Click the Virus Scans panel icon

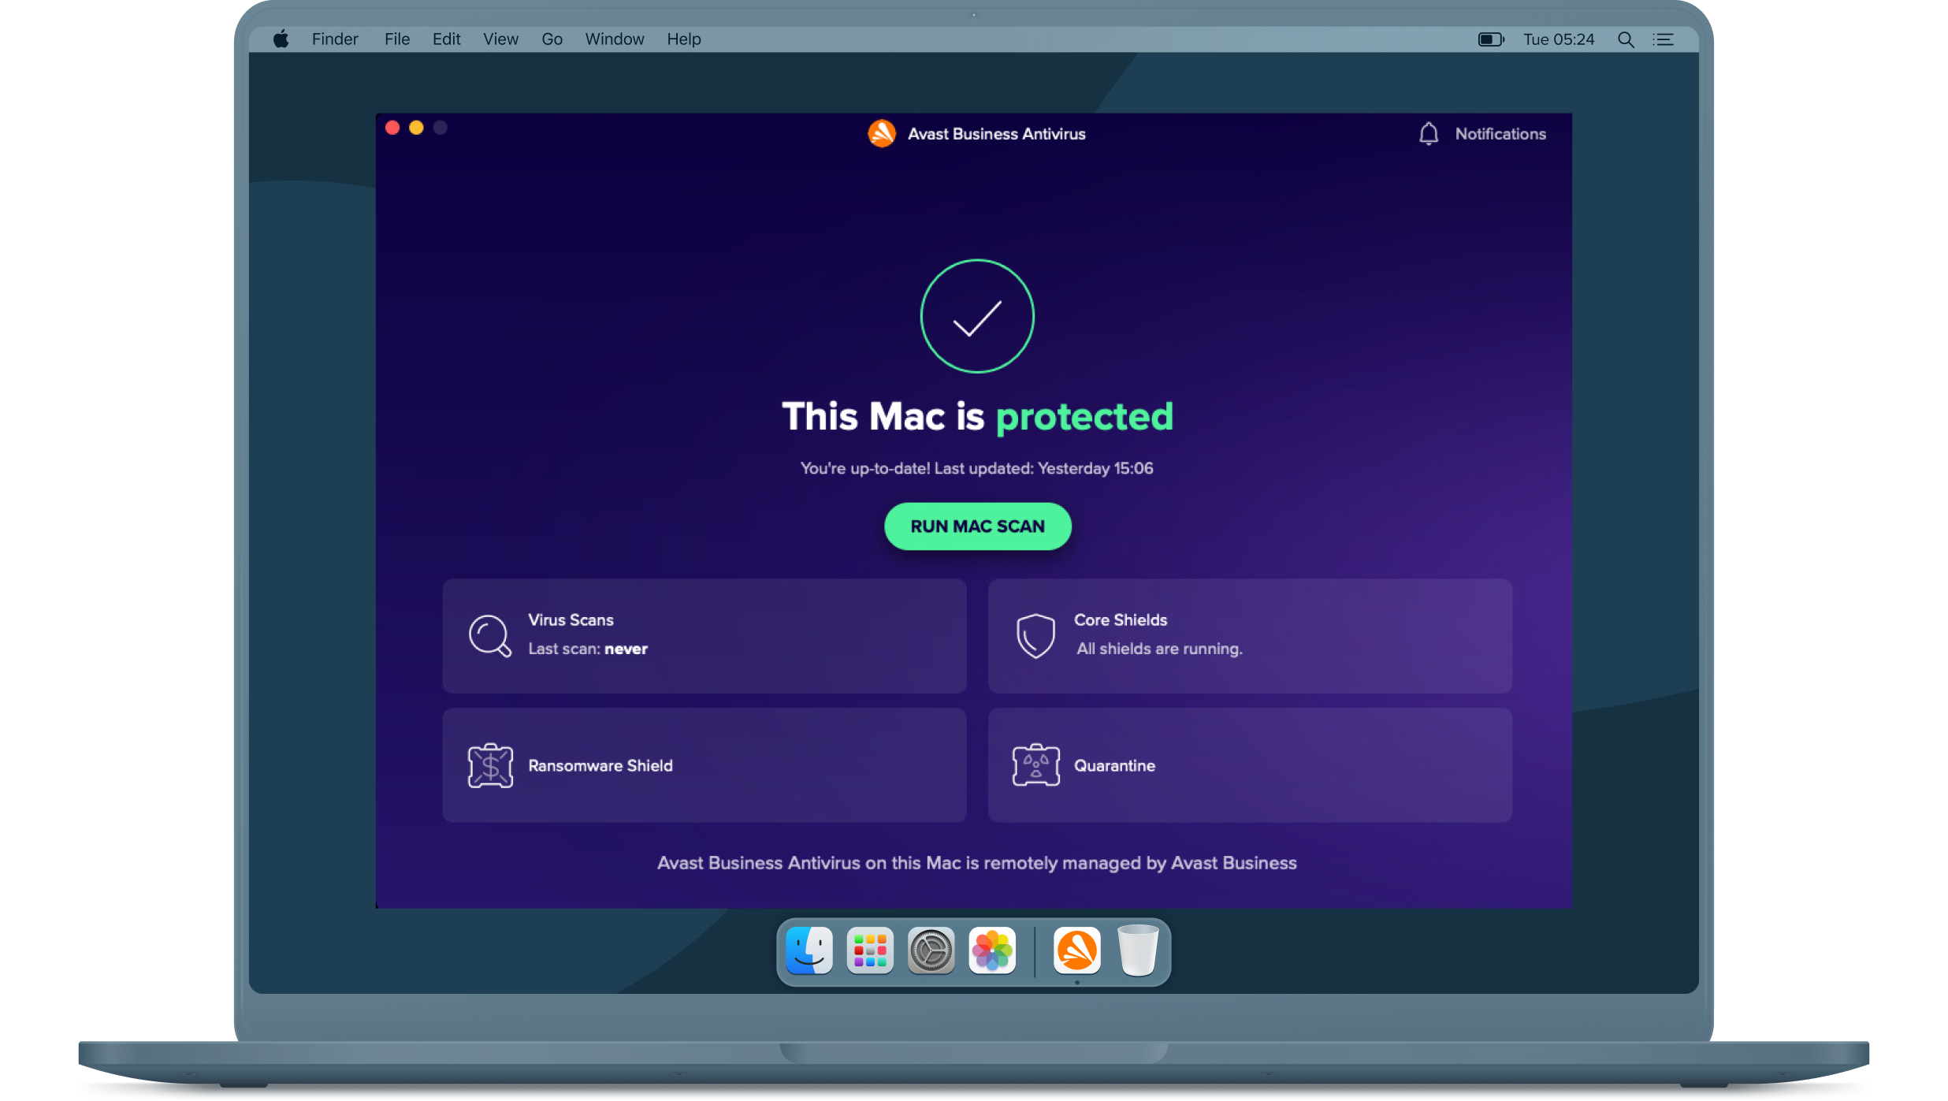click(489, 634)
